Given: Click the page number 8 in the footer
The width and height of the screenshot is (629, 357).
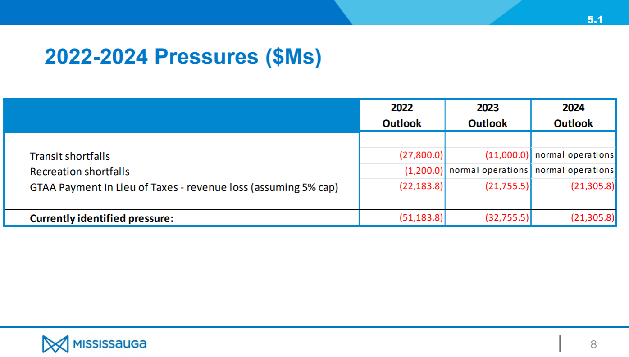Looking at the screenshot, I should point(593,344).
